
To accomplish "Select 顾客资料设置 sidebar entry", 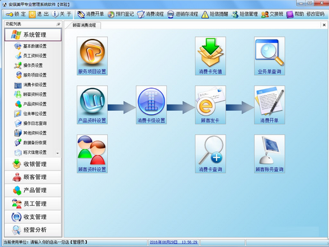I will pos(30,94).
